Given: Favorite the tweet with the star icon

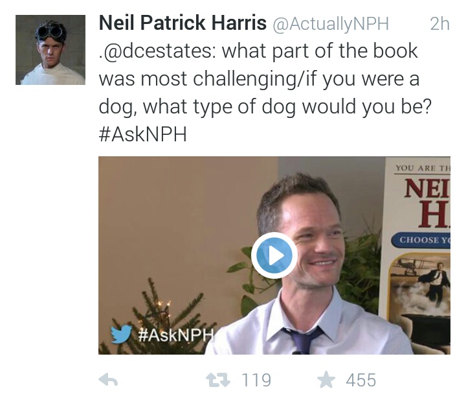Looking at the screenshot, I should pos(326,379).
